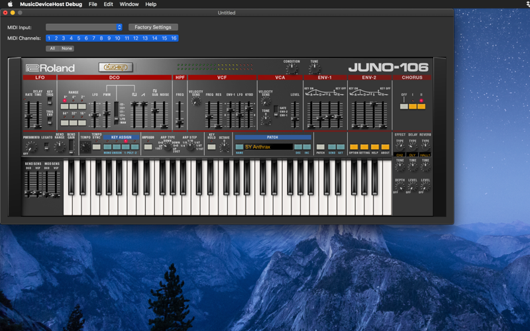Click the TEMPO knob
Screen dimensions: 530x331
pos(85,147)
